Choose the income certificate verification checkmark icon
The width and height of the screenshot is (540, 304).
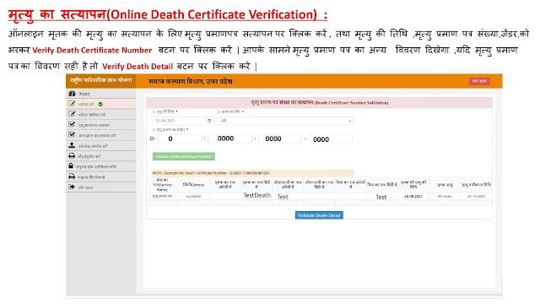(x=72, y=135)
